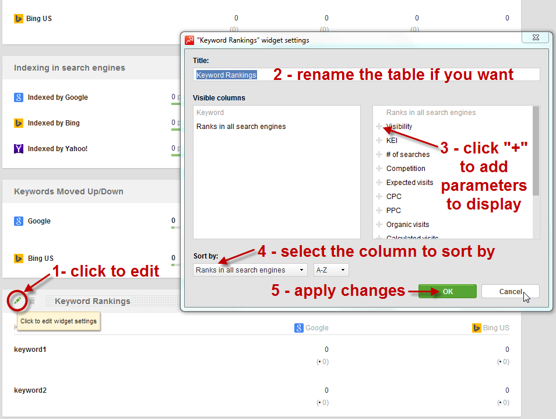
Task: Click the trash icon beside Keyword Rankings
Action: (x=32, y=301)
